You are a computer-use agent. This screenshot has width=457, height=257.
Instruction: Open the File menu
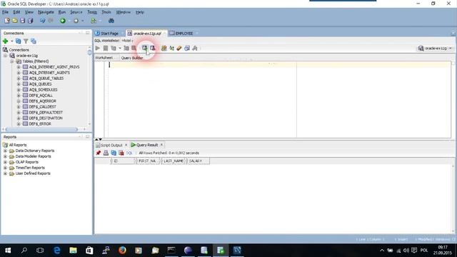[x=5, y=12]
